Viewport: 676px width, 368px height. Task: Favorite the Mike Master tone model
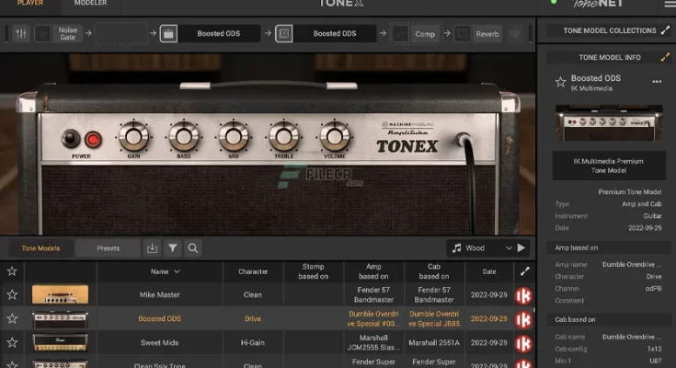click(x=12, y=295)
